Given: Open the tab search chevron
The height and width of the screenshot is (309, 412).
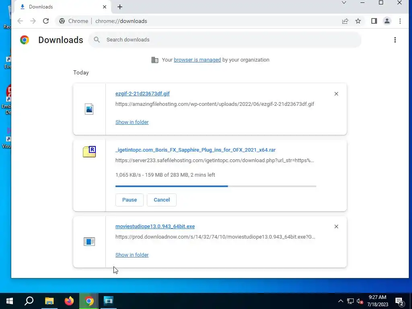Looking at the screenshot, I should [344, 3].
